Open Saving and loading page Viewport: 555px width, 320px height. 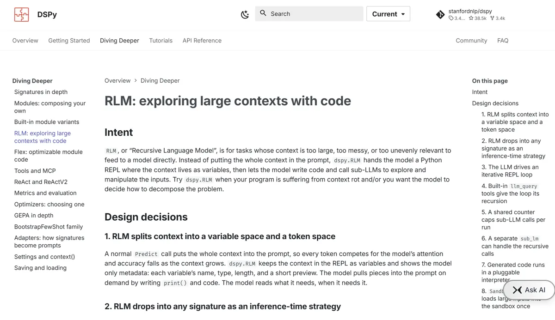pyautogui.click(x=40, y=268)
